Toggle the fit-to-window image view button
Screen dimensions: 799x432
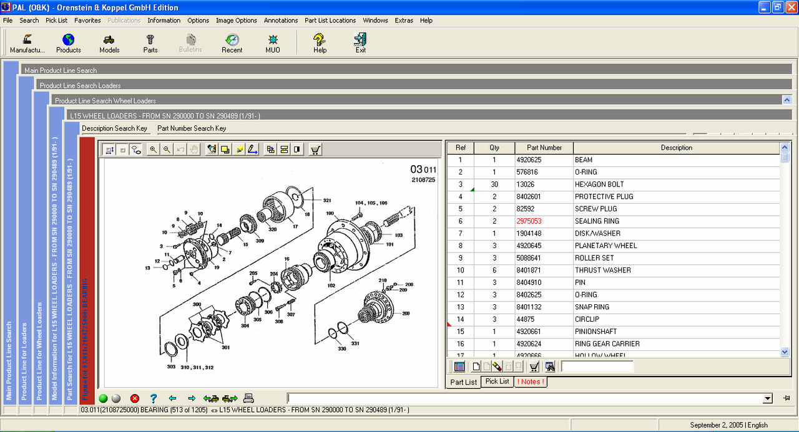point(109,150)
